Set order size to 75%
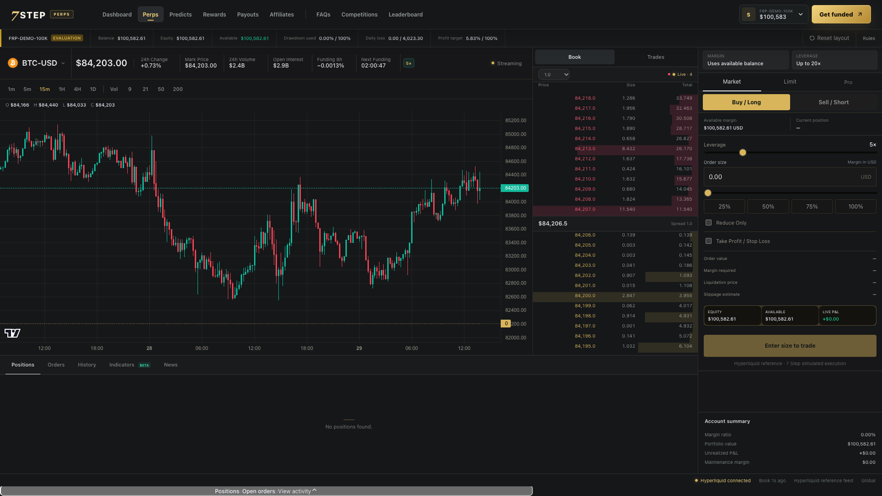The image size is (882, 496). 812,207
